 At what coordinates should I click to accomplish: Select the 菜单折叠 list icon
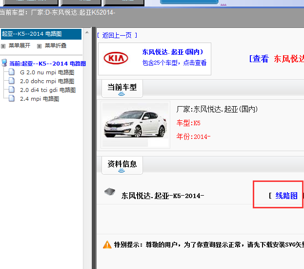[39, 46]
